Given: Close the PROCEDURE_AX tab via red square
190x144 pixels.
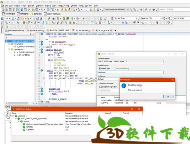Looking at the screenshot, I should pyautogui.click(x=93, y=30).
